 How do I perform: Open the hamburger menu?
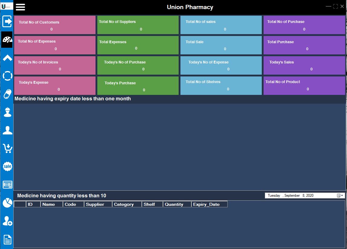tap(20, 7)
